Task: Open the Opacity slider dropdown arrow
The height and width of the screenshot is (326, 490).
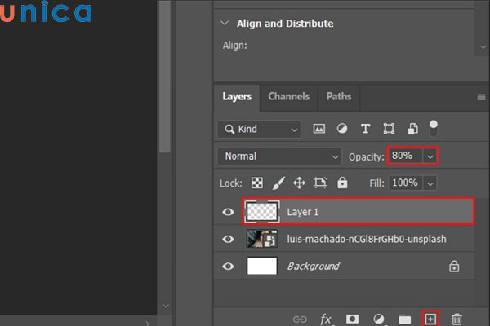Action: pyautogui.click(x=430, y=156)
